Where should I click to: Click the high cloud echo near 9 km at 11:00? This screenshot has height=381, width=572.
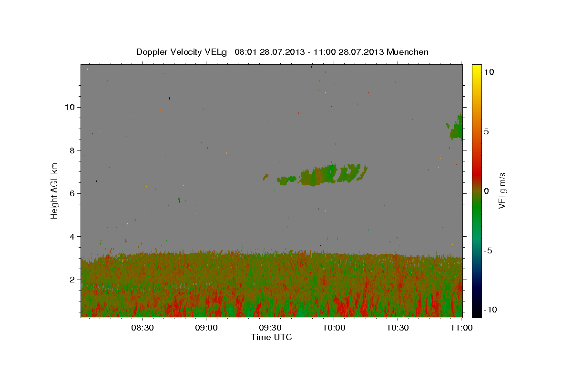click(456, 128)
